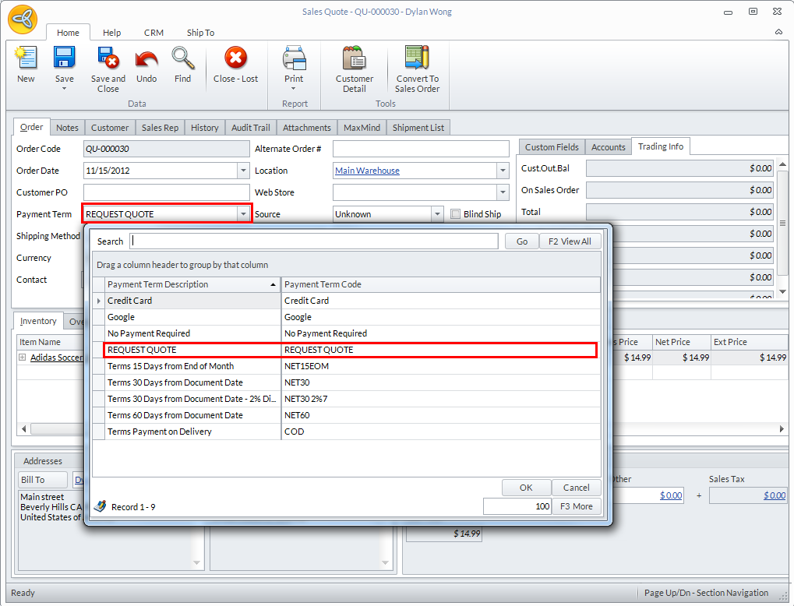Click in the payment term Search field
Screen dimensions: 794x606
[313, 241]
